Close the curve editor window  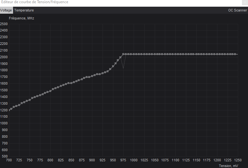[x=245, y=2]
